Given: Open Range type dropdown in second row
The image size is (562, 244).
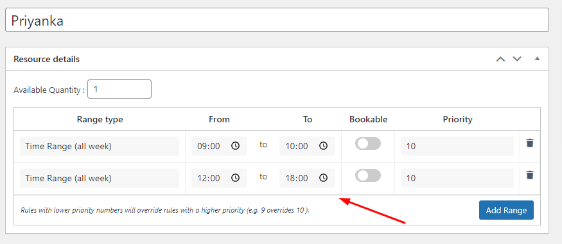Looking at the screenshot, I should 100,178.
